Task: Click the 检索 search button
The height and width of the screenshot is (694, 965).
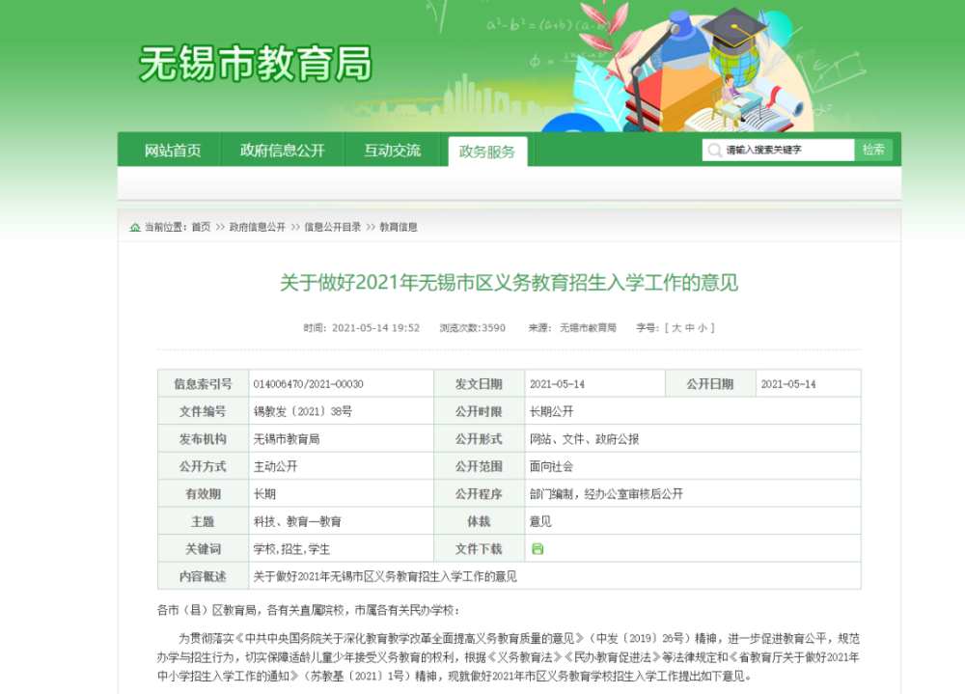Action: coord(873,150)
